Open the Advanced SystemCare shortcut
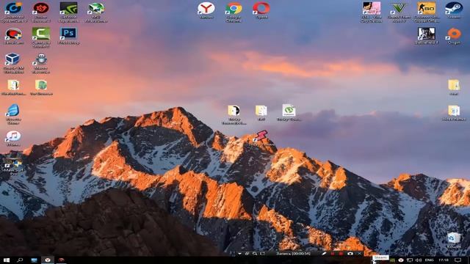The width and height of the screenshot is (470, 264). [x=13, y=12]
